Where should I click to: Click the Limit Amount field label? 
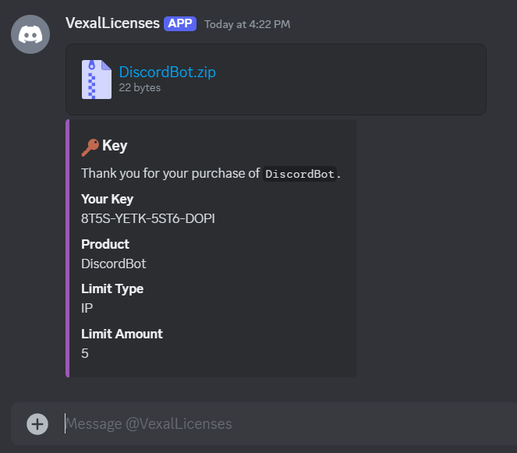click(122, 334)
